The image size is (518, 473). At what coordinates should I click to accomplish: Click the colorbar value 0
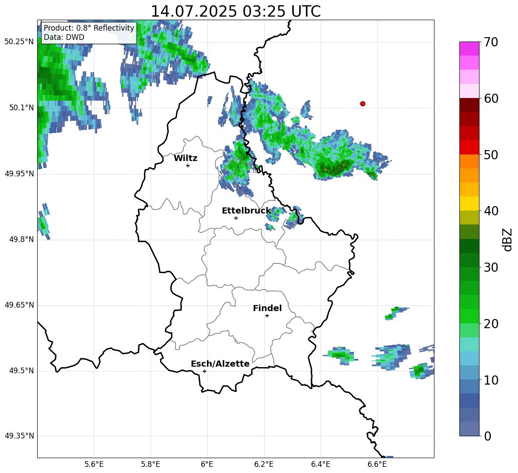pyautogui.click(x=488, y=436)
